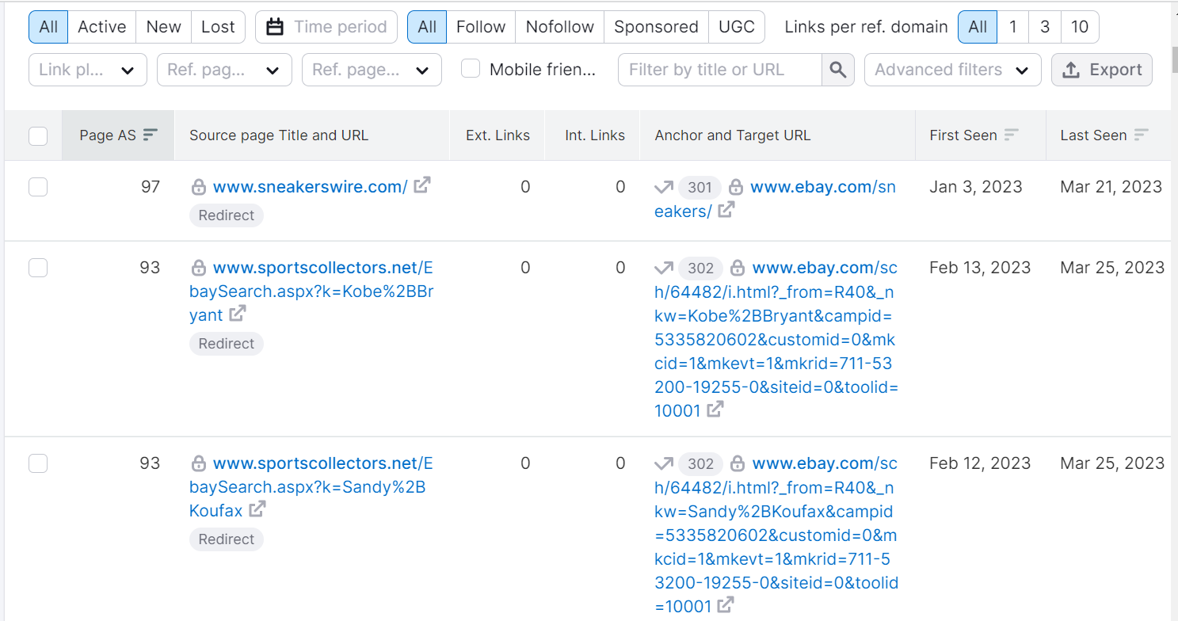Set links per ref. domain to 10

tap(1079, 27)
